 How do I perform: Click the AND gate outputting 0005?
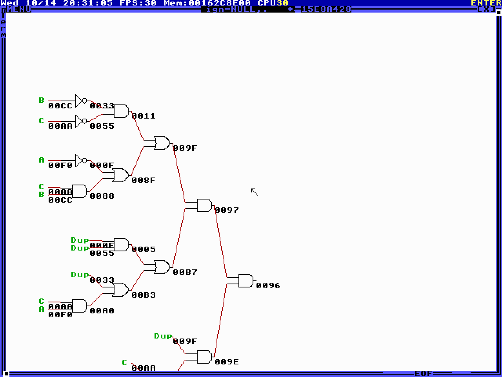click(x=122, y=245)
